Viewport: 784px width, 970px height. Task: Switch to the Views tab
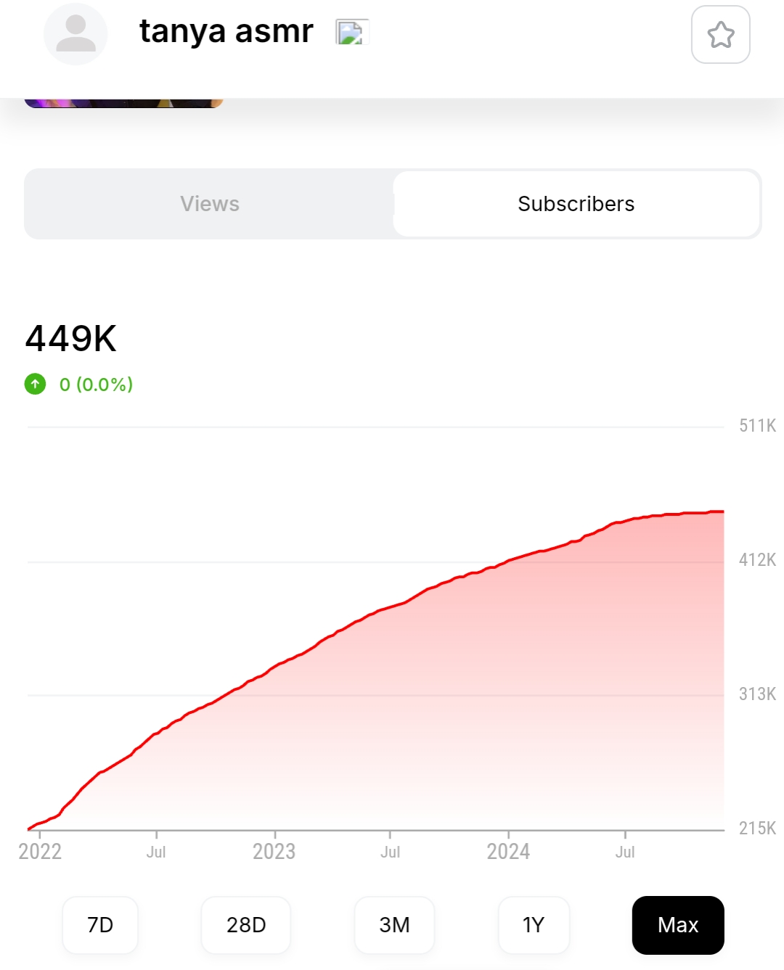(210, 204)
